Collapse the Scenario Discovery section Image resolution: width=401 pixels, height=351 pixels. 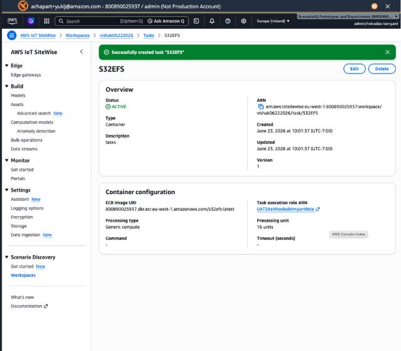(x=7, y=257)
